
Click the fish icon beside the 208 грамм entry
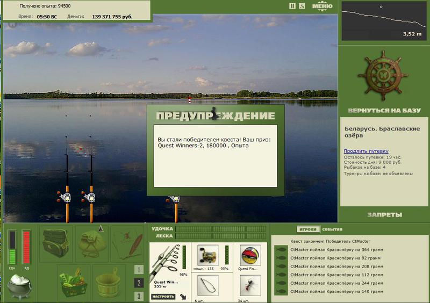coord(281,266)
